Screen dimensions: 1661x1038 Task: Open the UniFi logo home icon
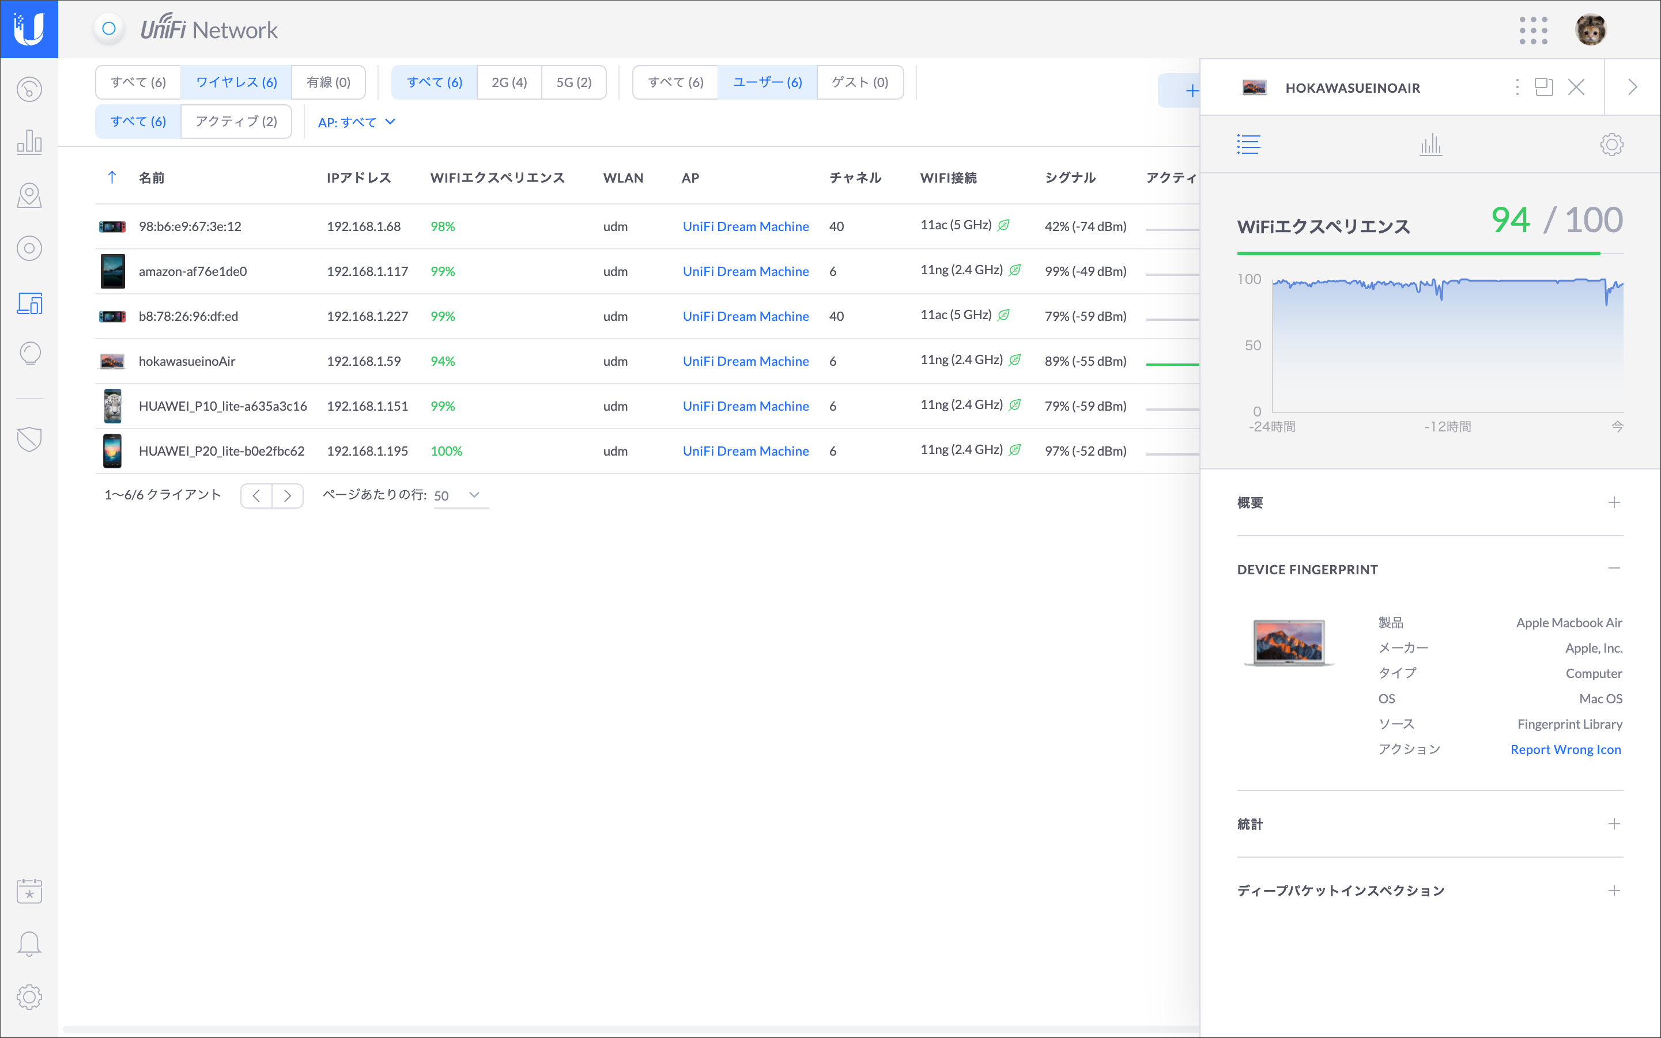29,29
